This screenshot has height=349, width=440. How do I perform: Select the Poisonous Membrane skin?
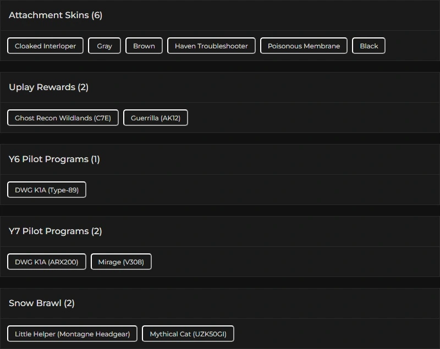pyautogui.click(x=304, y=46)
